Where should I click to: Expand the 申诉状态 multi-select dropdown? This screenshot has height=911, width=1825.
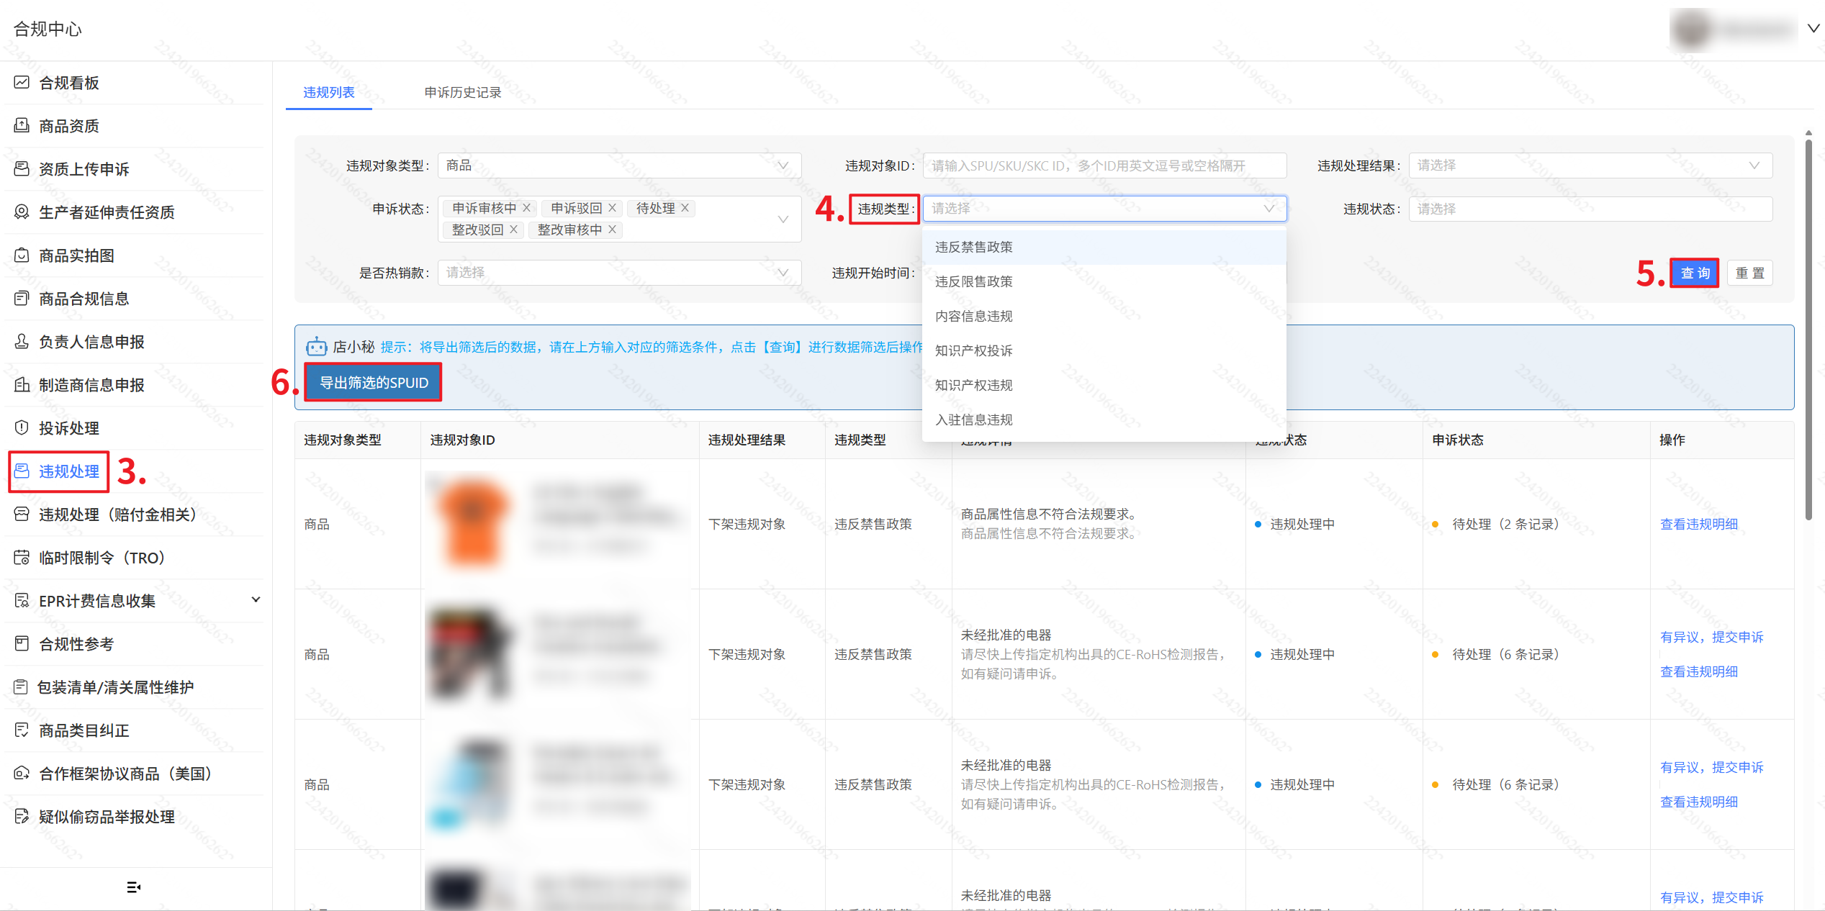[783, 219]
